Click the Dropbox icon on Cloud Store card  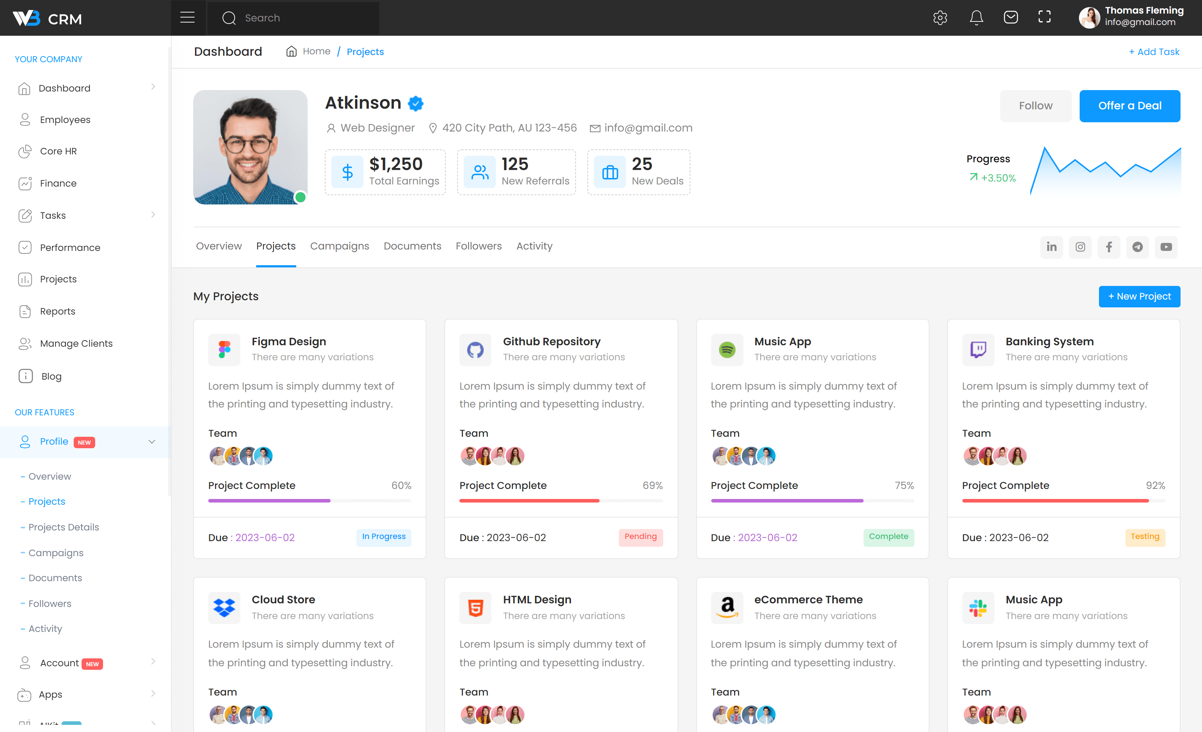pyautogui.click(x=224, y=608)
